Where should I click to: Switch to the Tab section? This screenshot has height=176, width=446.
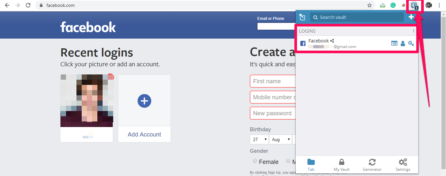(x=311, y=165)
